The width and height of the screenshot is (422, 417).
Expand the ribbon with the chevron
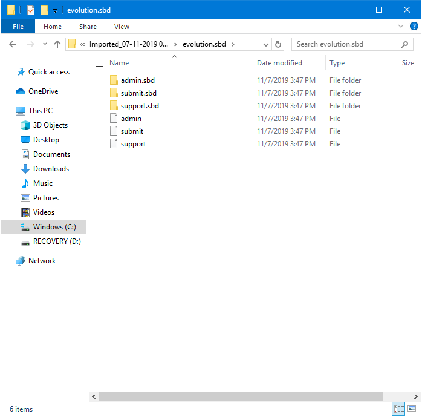401,26
